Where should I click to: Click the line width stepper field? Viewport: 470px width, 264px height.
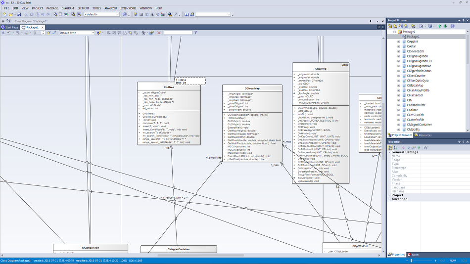(39, 33)
